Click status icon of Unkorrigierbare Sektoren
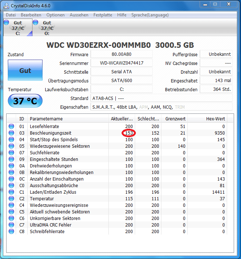 (x=11, y=219)
